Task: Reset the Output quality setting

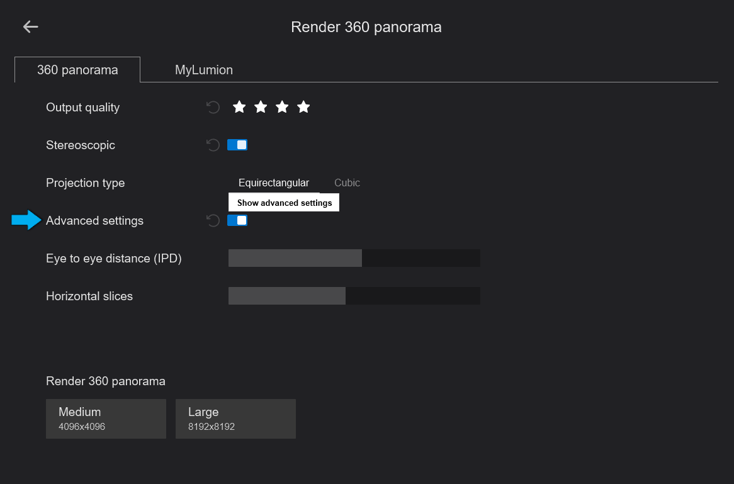Action: point(213,108)
